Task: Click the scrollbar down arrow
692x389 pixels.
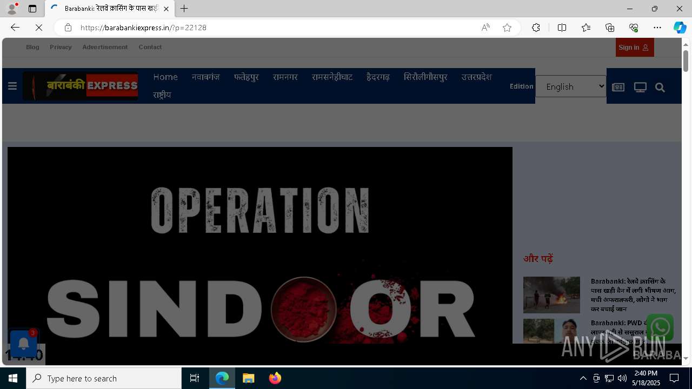Action: click(x=686, y=358)
